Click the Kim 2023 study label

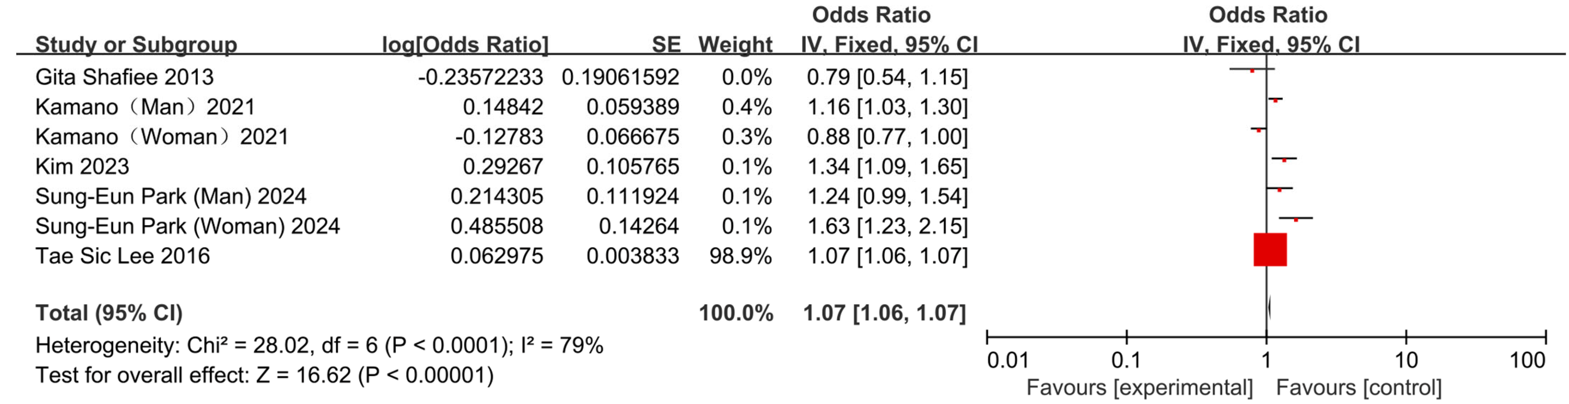[x=82, y=167]
